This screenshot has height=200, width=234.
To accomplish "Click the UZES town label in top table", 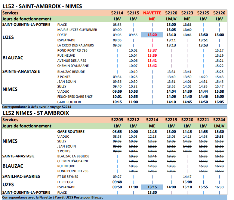I will (x=8, y=37).
